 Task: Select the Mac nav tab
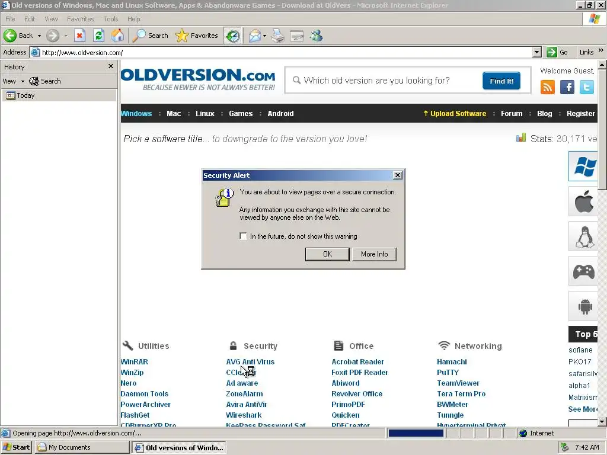tap(174, 113)
